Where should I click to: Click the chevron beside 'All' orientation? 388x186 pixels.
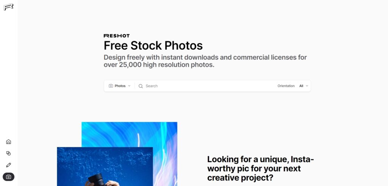pos(307,86)
